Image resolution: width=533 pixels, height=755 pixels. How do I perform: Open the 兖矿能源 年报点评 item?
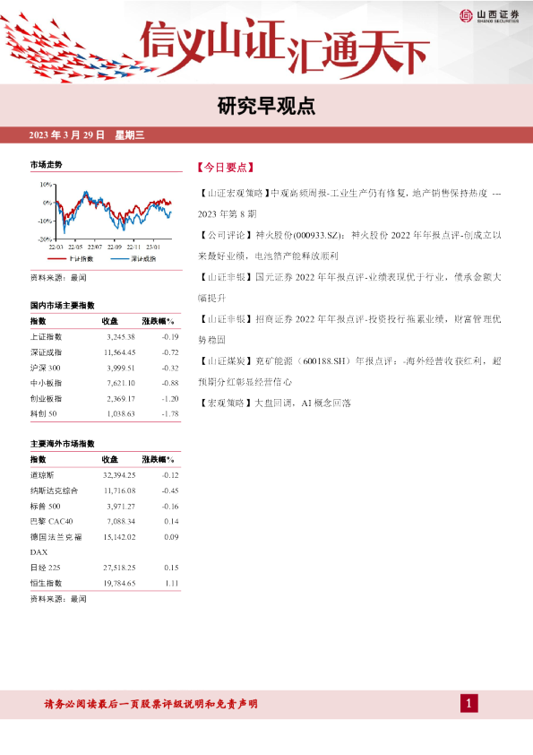click(x=349, y=371)
